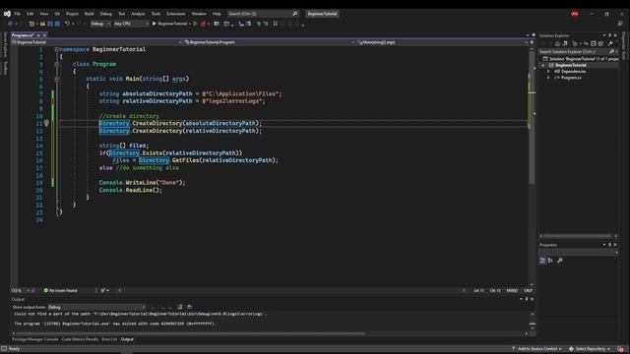Screen dimensions: 630x354
Task: Click the notifications bell in status bar
Action: 621,349
